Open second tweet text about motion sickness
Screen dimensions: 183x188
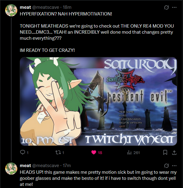(98, 178)
